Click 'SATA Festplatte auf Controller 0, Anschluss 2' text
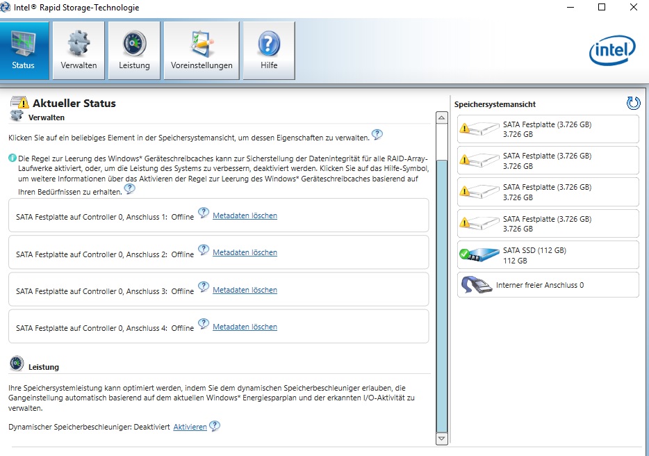Screen dimensions: 649x456 91,254
